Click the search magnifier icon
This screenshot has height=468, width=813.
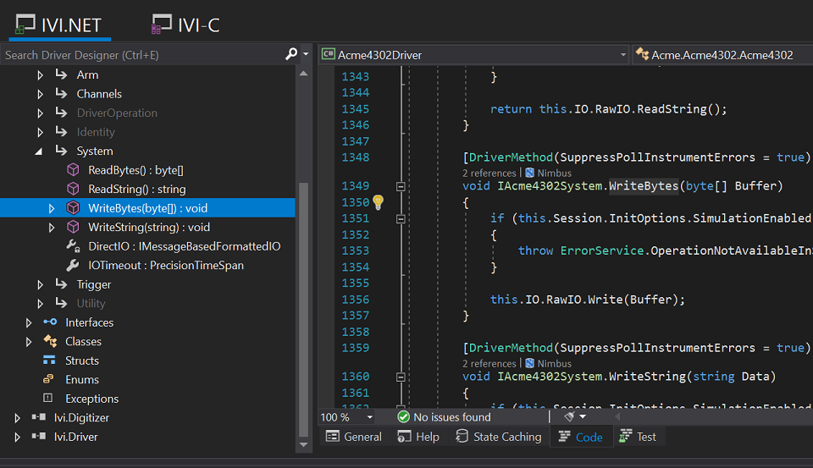[291, 54]
